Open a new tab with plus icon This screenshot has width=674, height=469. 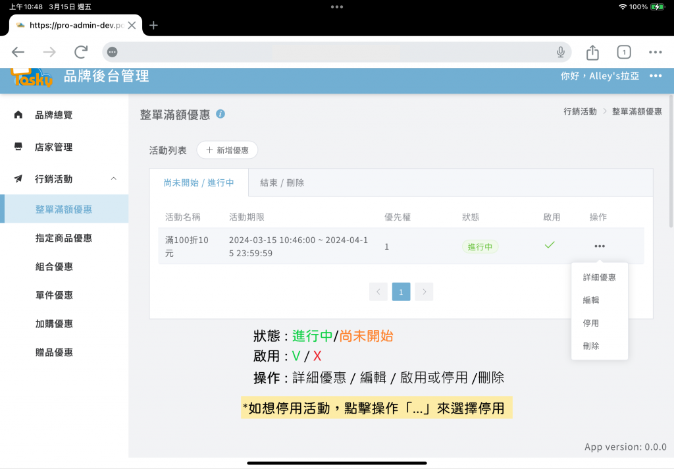coord(153,26)
